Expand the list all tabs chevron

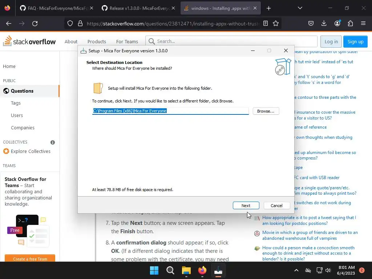pos(300,8)
